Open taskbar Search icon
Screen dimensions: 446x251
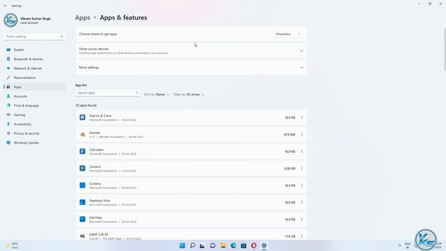pyautogui.click(x=192, y=245)
